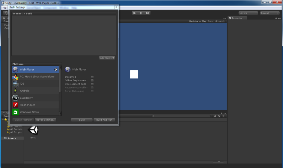The image size is (283, 168).
Task: Click the Switch Platform button
Action: 23,120
